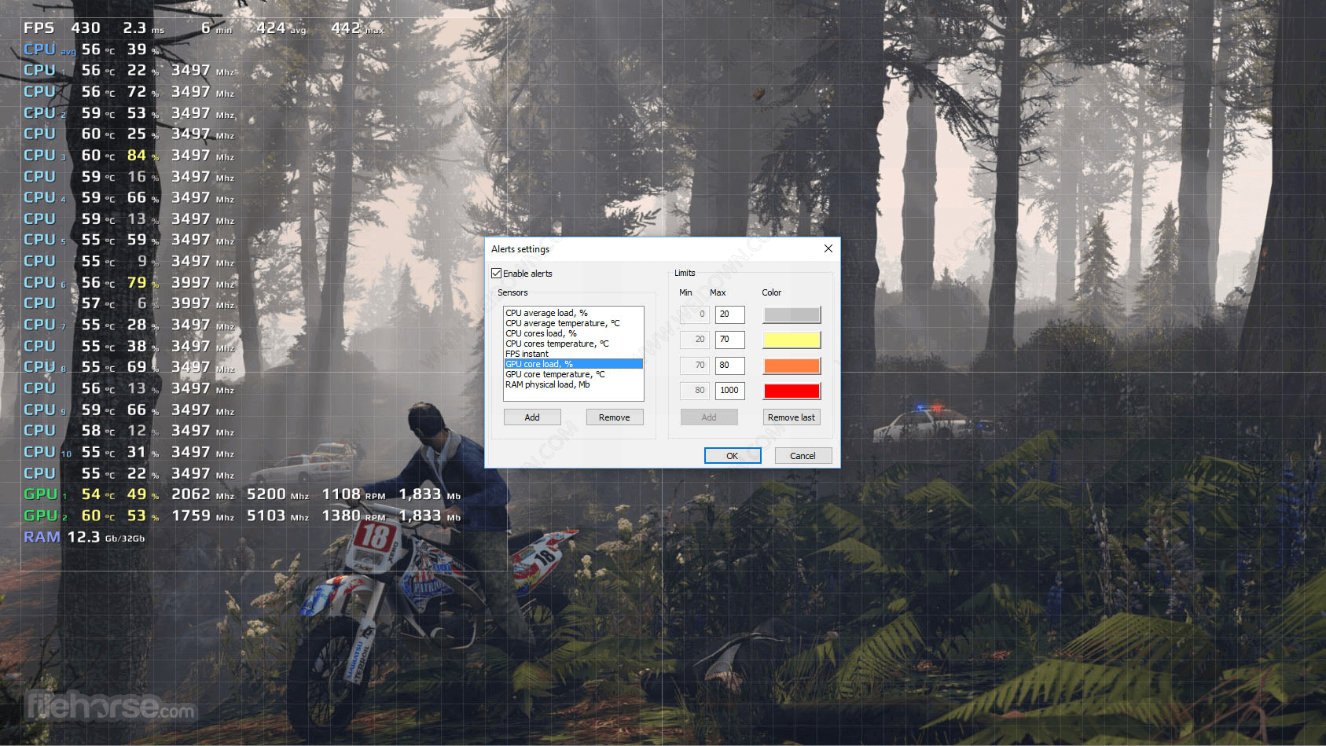The image size is (1326, 746).
Task: Click the 2.3 ms frame time value
Action: [144, 28]
